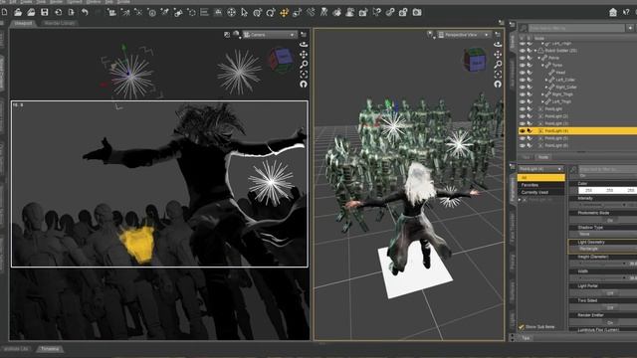Toggle visibility eye for Robot Soldier (25)
The height and width of the screenshot is (358, 637).
(523, 51)
